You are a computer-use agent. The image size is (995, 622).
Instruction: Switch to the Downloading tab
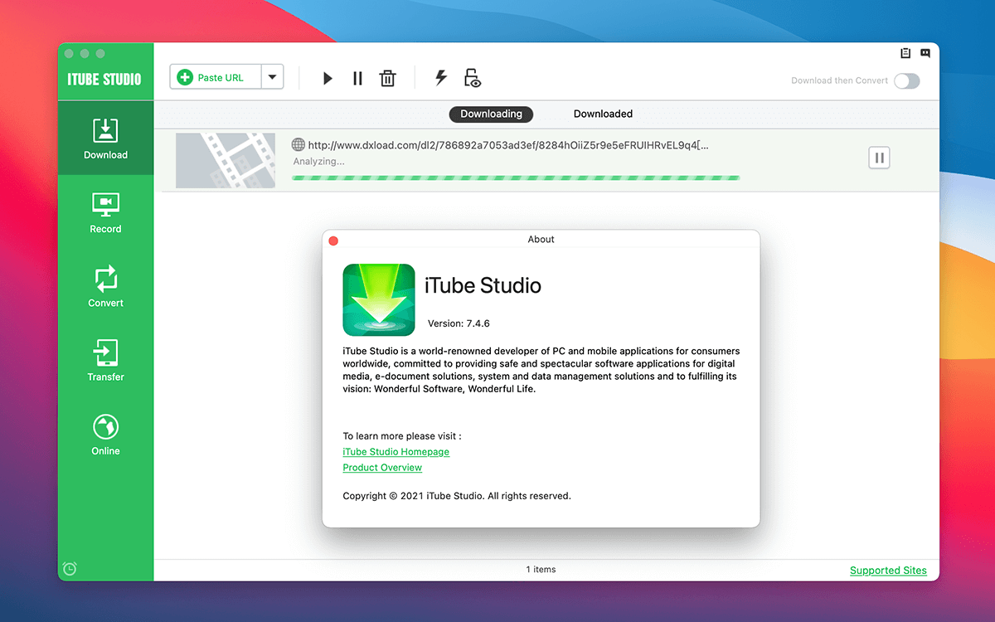(492, 114)
